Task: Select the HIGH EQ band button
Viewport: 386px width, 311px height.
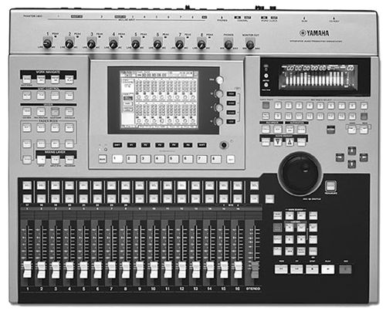Action: click(231, 94)
